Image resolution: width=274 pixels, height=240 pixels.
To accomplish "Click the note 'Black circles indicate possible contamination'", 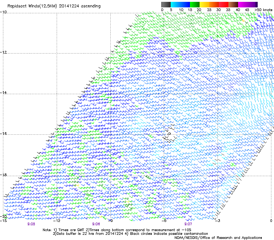I will (x=169, y=234).
